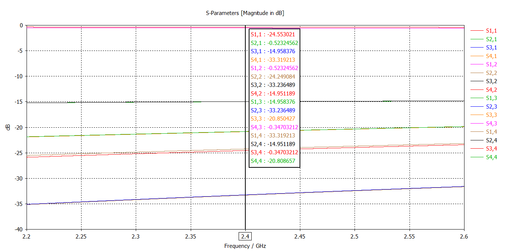Click the magenta swatch beside legend S1,2

tap(476, 64)
